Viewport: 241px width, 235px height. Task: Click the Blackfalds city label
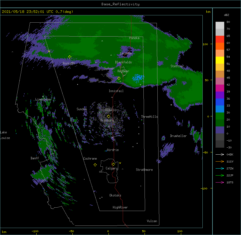coord(123,62)
